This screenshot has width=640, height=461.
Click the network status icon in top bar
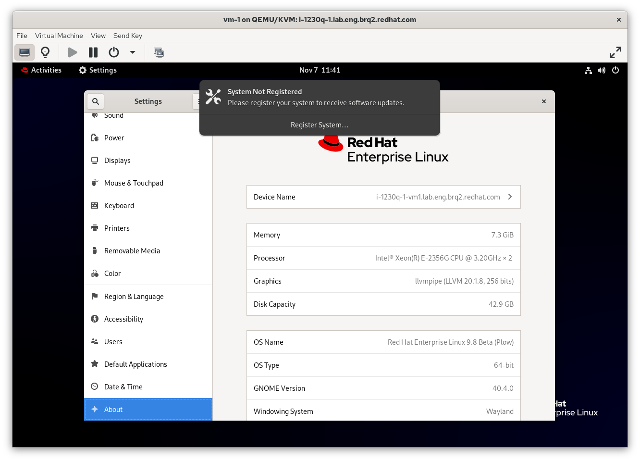pyautogui.click(x=588, y=70)
